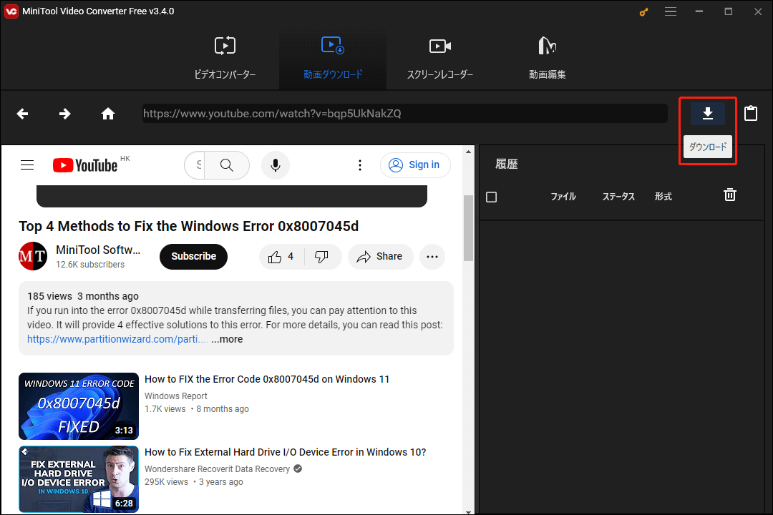Screen dimensions: 773x515
Task: Focus the YouTube URL address field
Action: (x=404, y=113)
